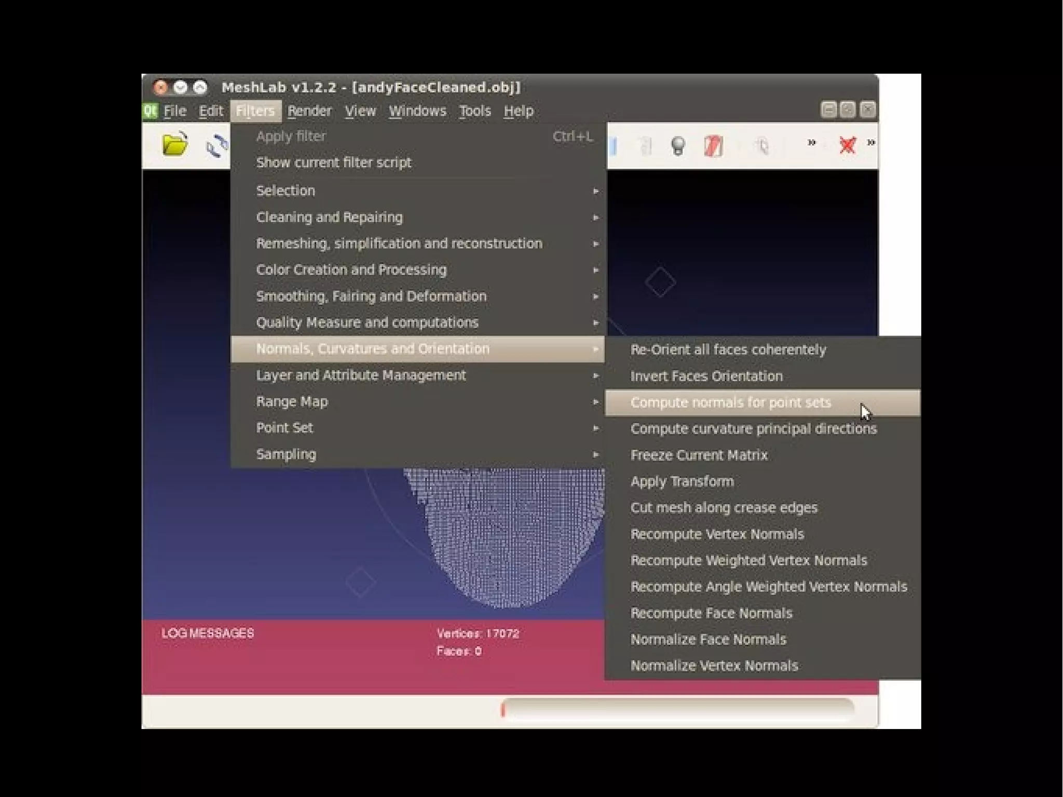This screenshot has height=797, width=1063.
Task: Click the Open file folder icon
Action: [x=174, y=145]
